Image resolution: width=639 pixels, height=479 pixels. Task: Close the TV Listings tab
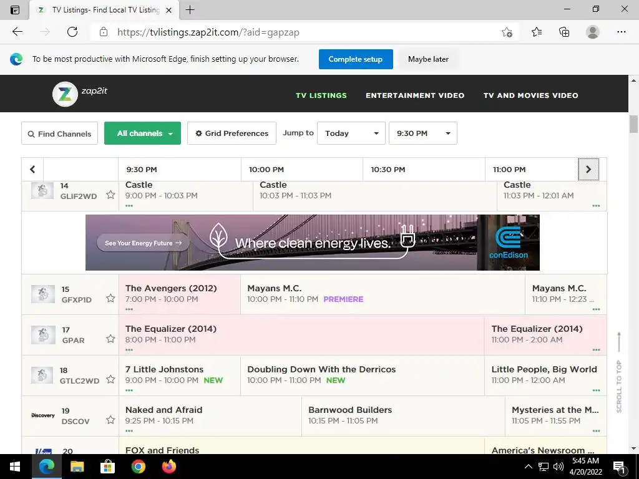coord(168,10)
